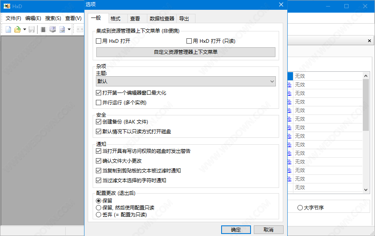Open the 文件(F) menu

click(x=13, y=18)
